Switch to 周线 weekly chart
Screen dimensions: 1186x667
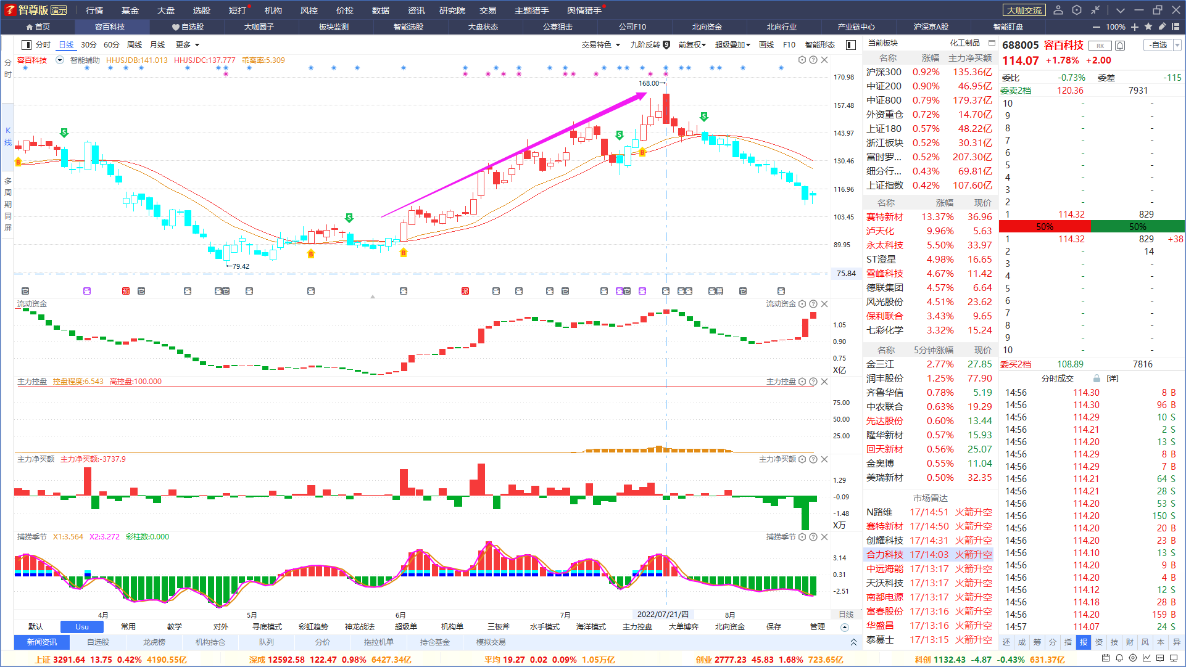[135, 44]
